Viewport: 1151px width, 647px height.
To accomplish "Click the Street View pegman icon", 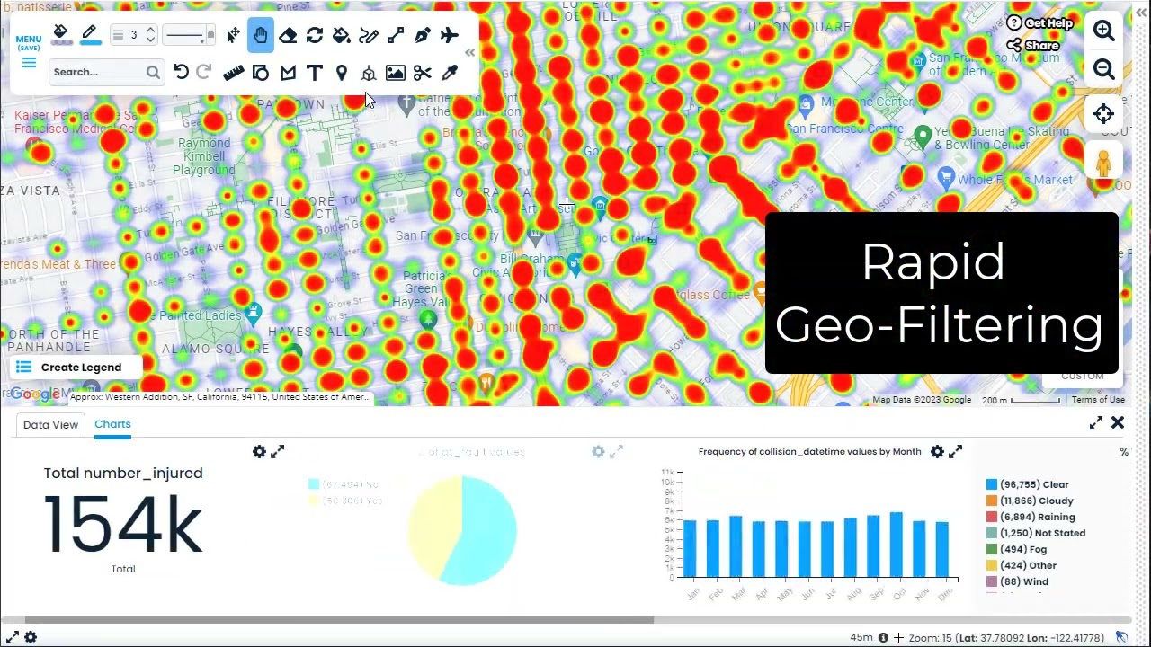I will click(1104, 164).
